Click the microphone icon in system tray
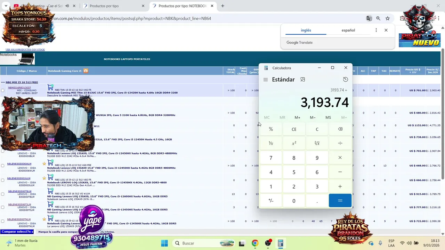445x250 pixels. (380, 243)
